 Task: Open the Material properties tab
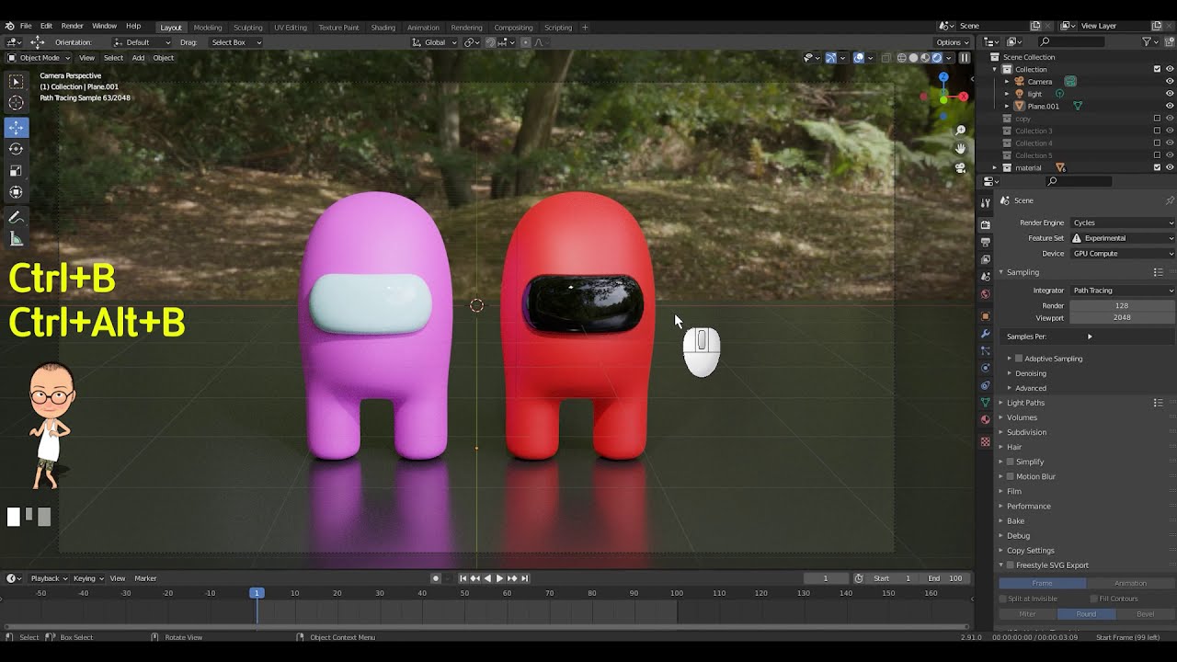(986, 420)
